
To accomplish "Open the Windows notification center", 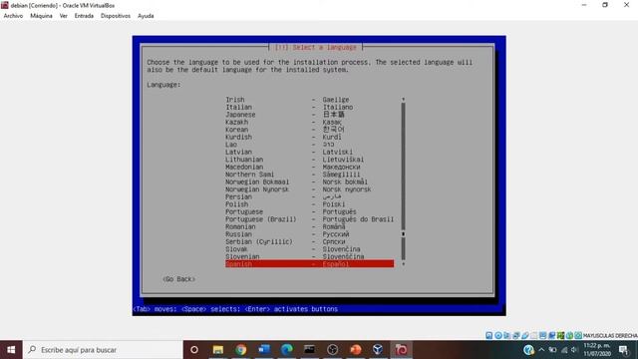I will [624, 350].
